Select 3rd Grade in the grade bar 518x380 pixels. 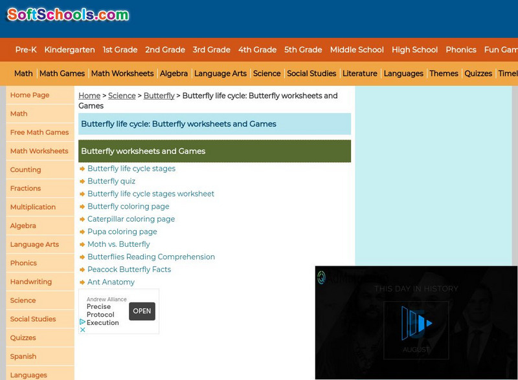pos(211,50)
